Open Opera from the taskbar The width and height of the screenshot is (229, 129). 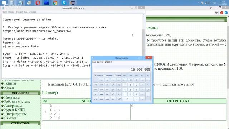(38, 3)
